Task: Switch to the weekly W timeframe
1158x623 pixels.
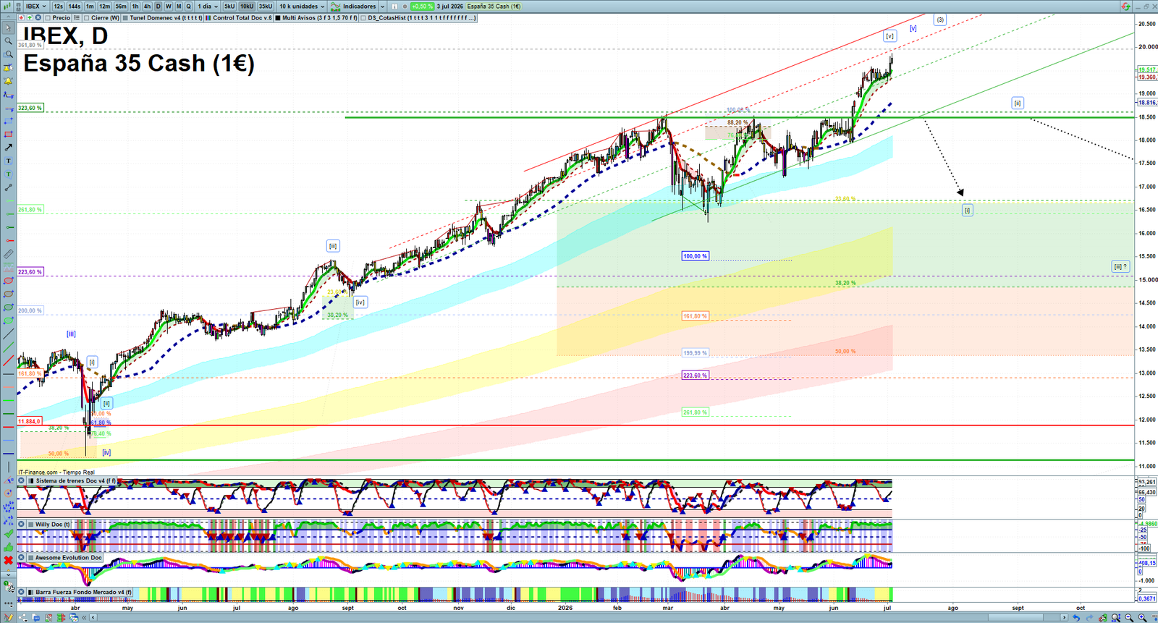Action: point(169,6)
